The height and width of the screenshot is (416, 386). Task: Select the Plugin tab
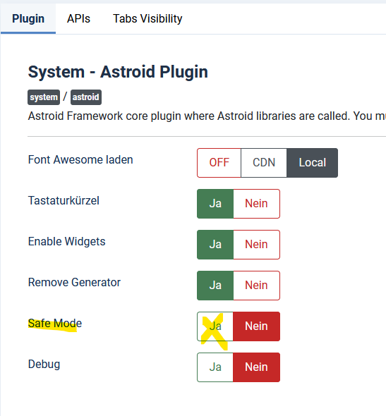tap(28, 19)
